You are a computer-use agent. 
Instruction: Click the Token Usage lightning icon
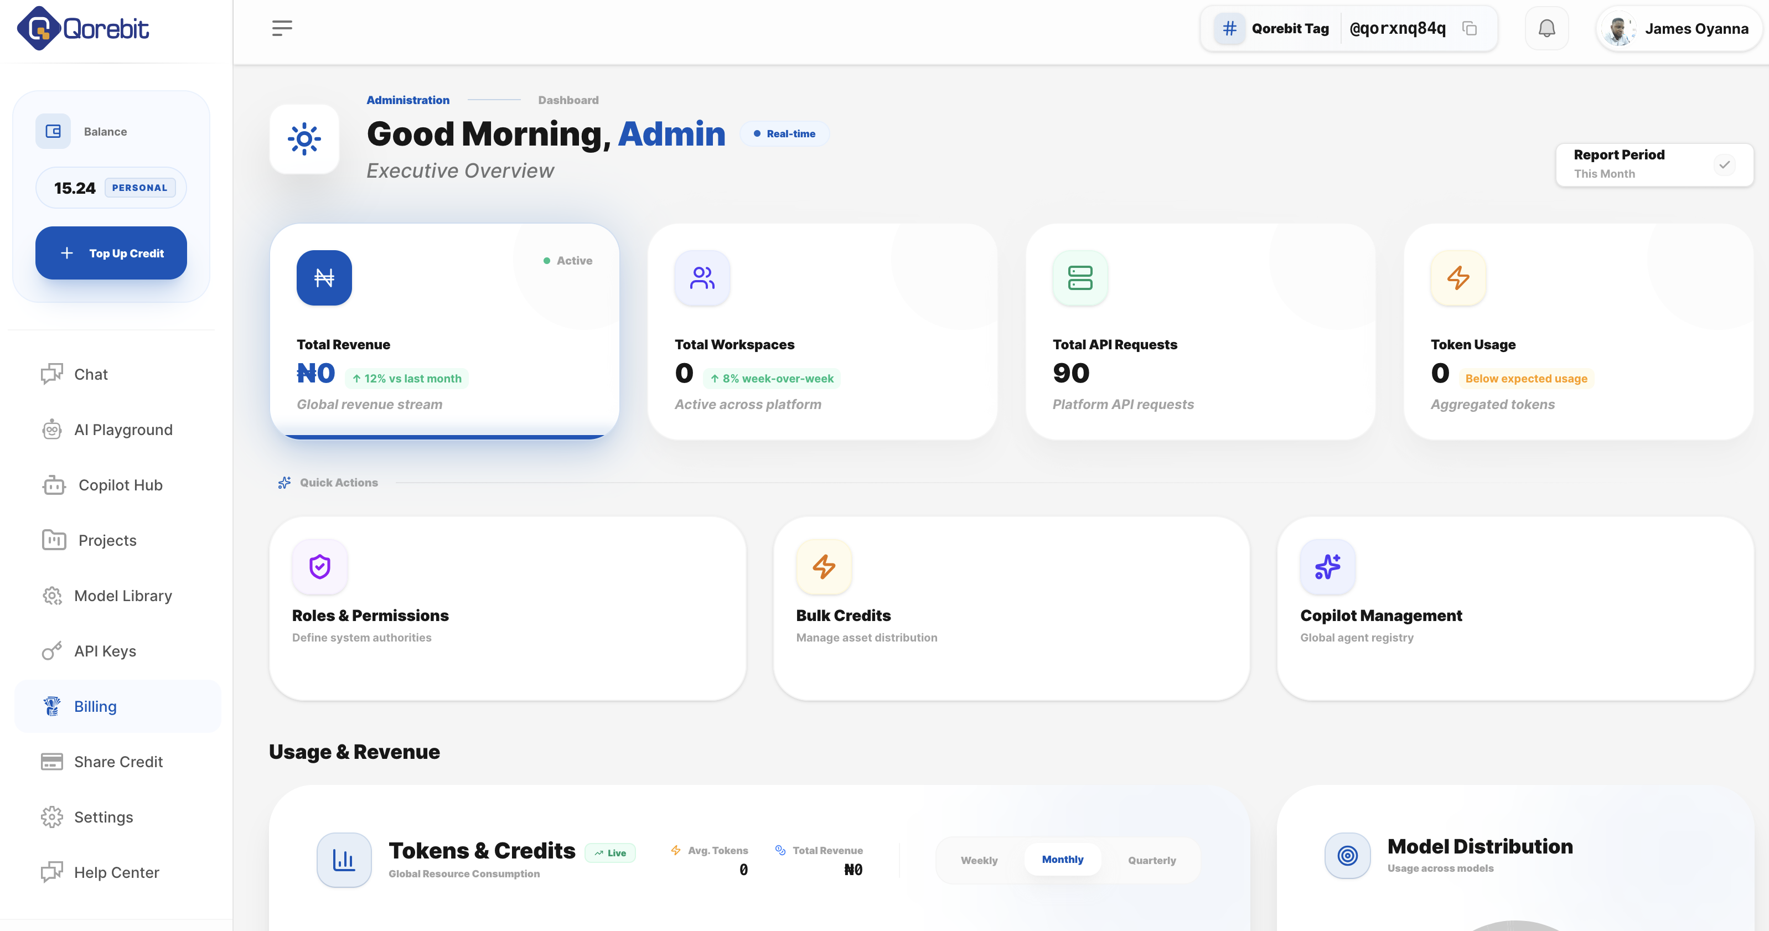coord(1458,277)
